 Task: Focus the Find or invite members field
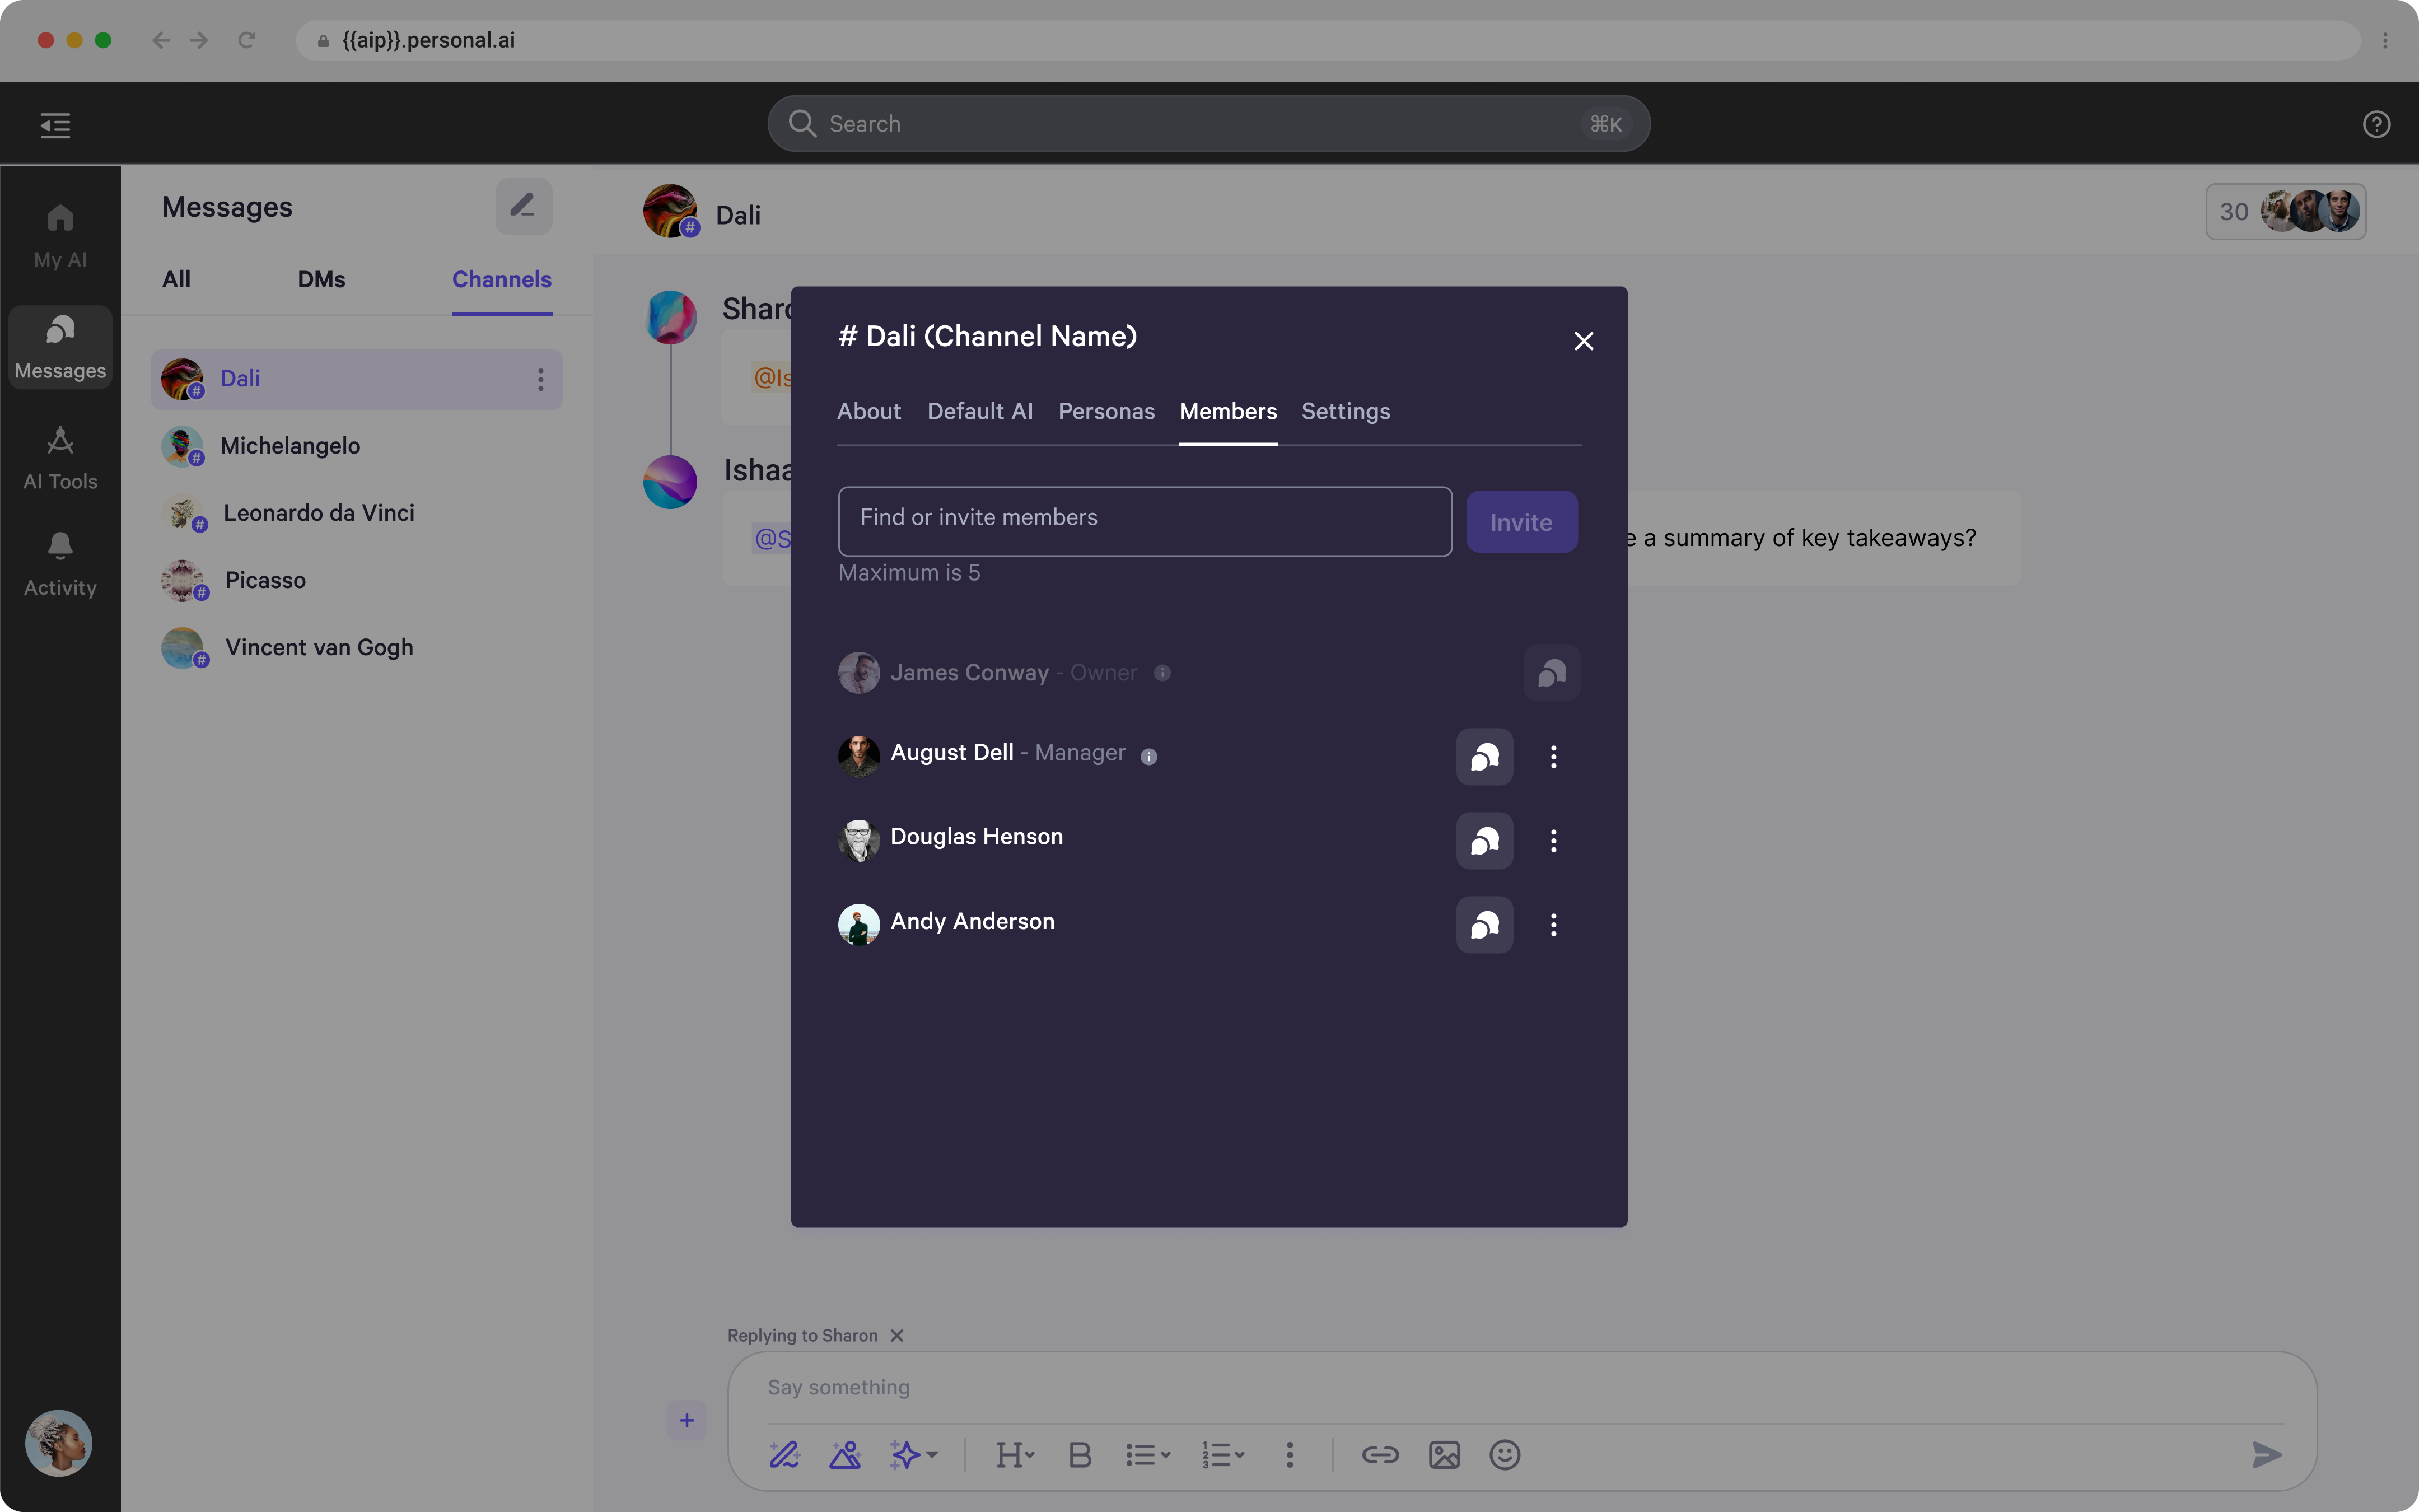[1143, 522]
